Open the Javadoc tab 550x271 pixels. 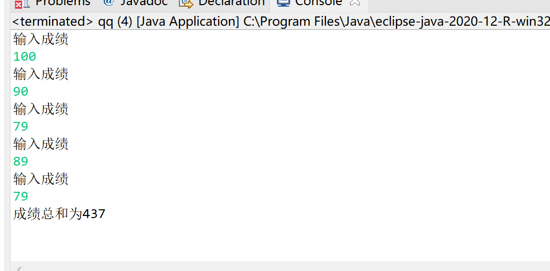144,3
